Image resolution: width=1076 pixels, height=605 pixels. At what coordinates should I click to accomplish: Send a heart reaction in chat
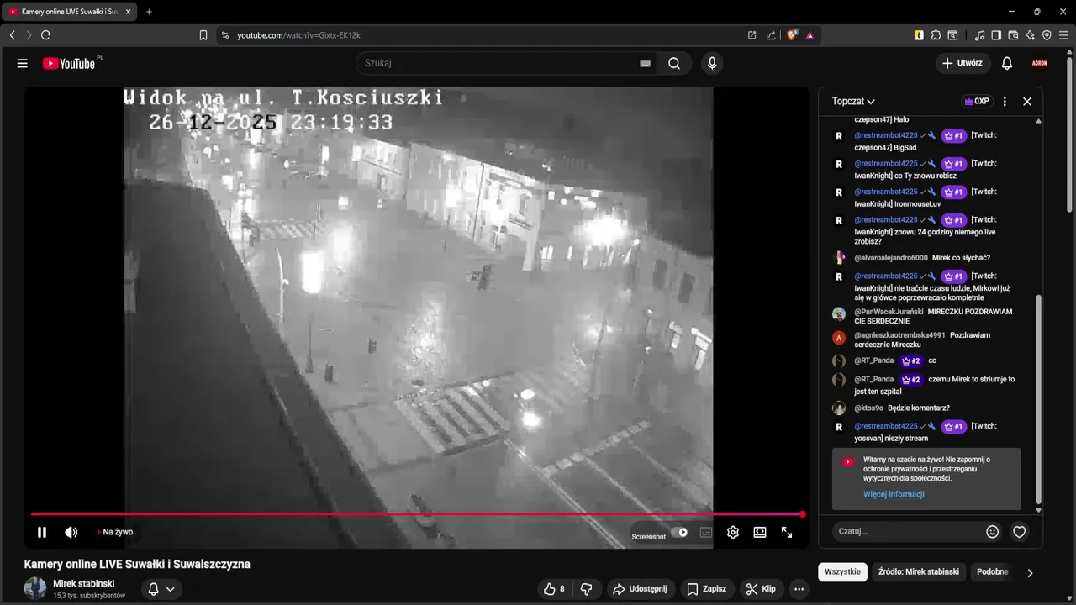1020,531
